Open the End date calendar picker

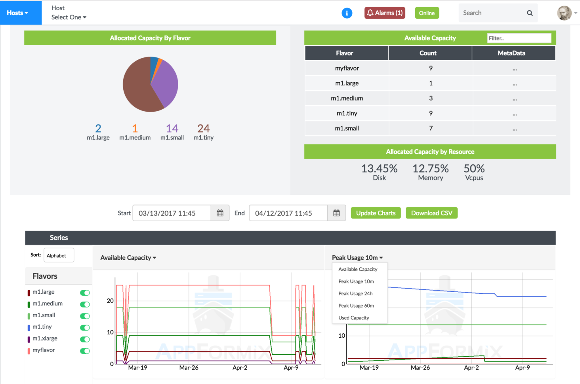pos(336,213)
